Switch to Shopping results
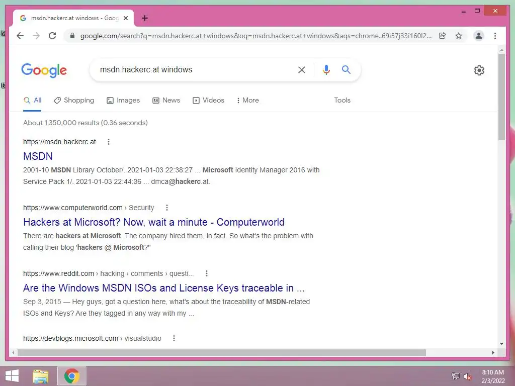The image size is (515, 386). (74, 101)
